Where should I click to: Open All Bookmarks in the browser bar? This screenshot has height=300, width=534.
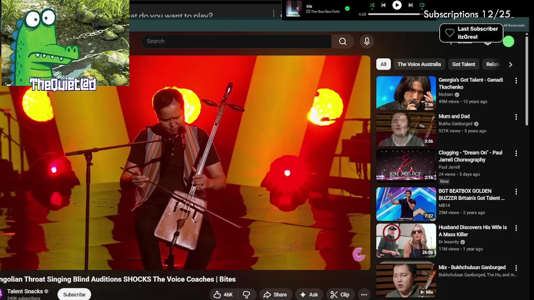click(514, 25)
